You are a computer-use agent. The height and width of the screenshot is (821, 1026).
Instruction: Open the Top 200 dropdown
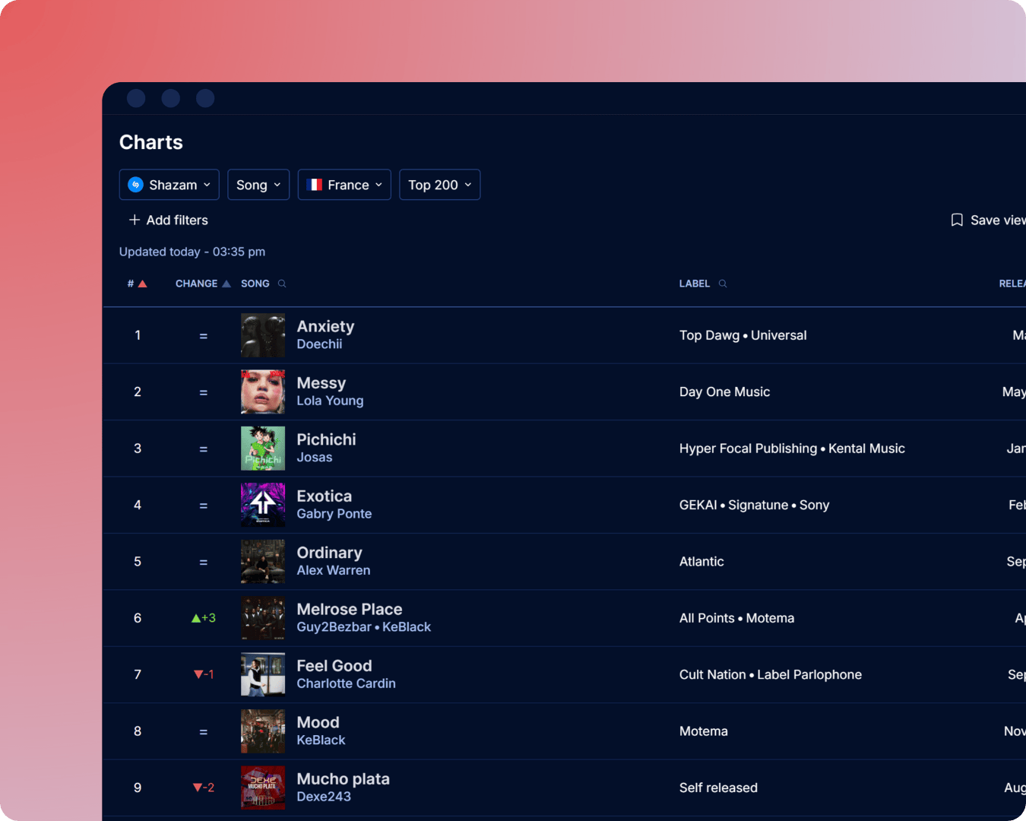(439, 184)
